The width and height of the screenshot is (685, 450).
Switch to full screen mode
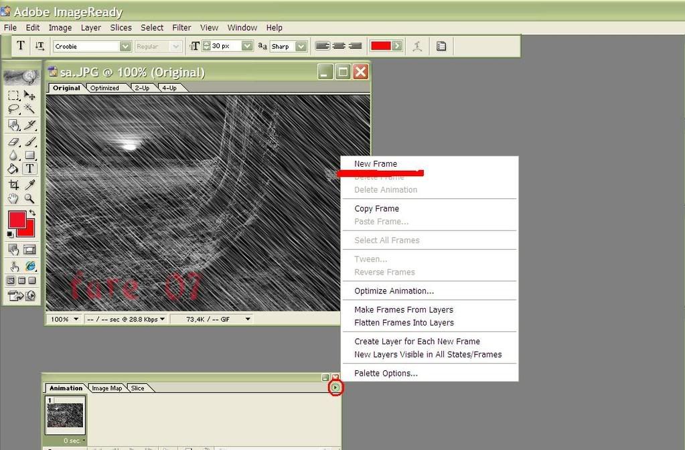[x=32, y=281]
